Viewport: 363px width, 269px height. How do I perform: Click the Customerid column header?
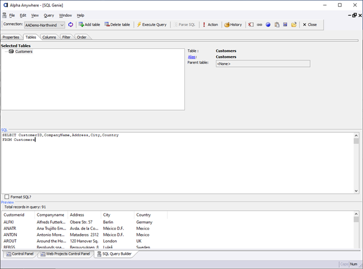tap(18, 215)
